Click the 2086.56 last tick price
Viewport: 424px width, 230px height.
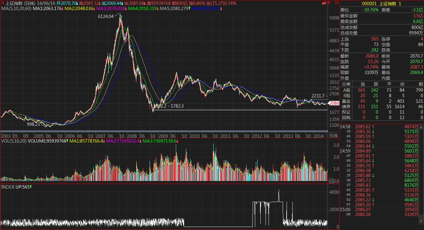pos(363,214)
